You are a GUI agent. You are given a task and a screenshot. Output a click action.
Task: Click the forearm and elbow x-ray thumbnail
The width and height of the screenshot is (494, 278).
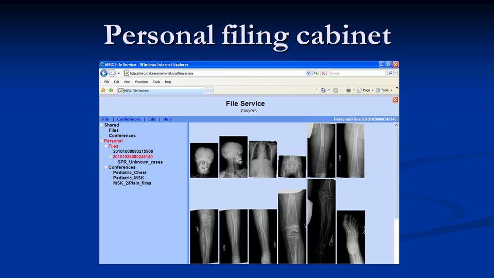pyautogui.click(x=321, y=221)
